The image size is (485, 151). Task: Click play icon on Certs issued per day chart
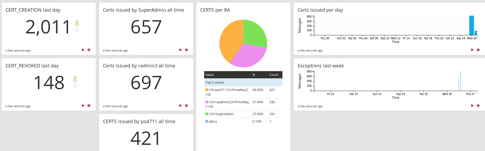click(x=472, y=50)
